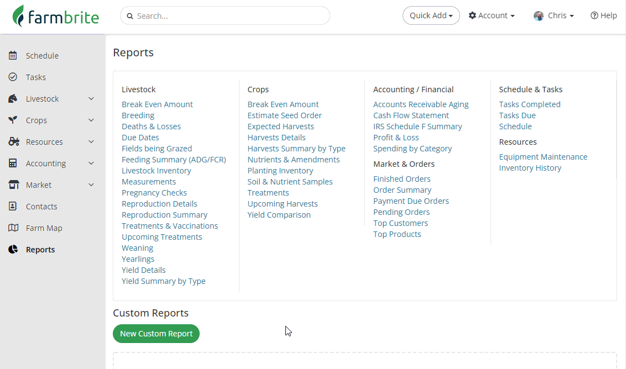Expand the Market sidebar chevron

pyautogui.click(x=91, y=184)
